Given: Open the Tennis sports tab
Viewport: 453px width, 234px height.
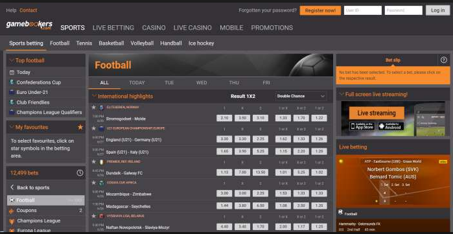Looking at the screenshot, I should click(84, 43).
